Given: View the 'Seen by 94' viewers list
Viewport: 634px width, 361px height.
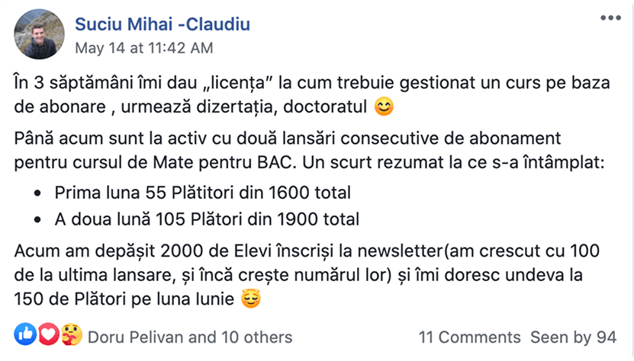Looking at the screenshot, I should click(x=574, y=337).
